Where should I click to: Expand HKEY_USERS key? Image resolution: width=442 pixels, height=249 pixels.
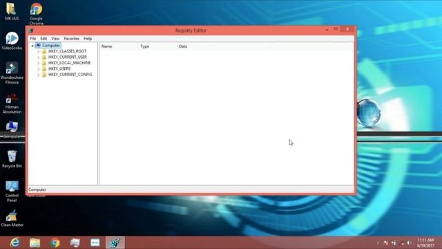coord(39,69)
